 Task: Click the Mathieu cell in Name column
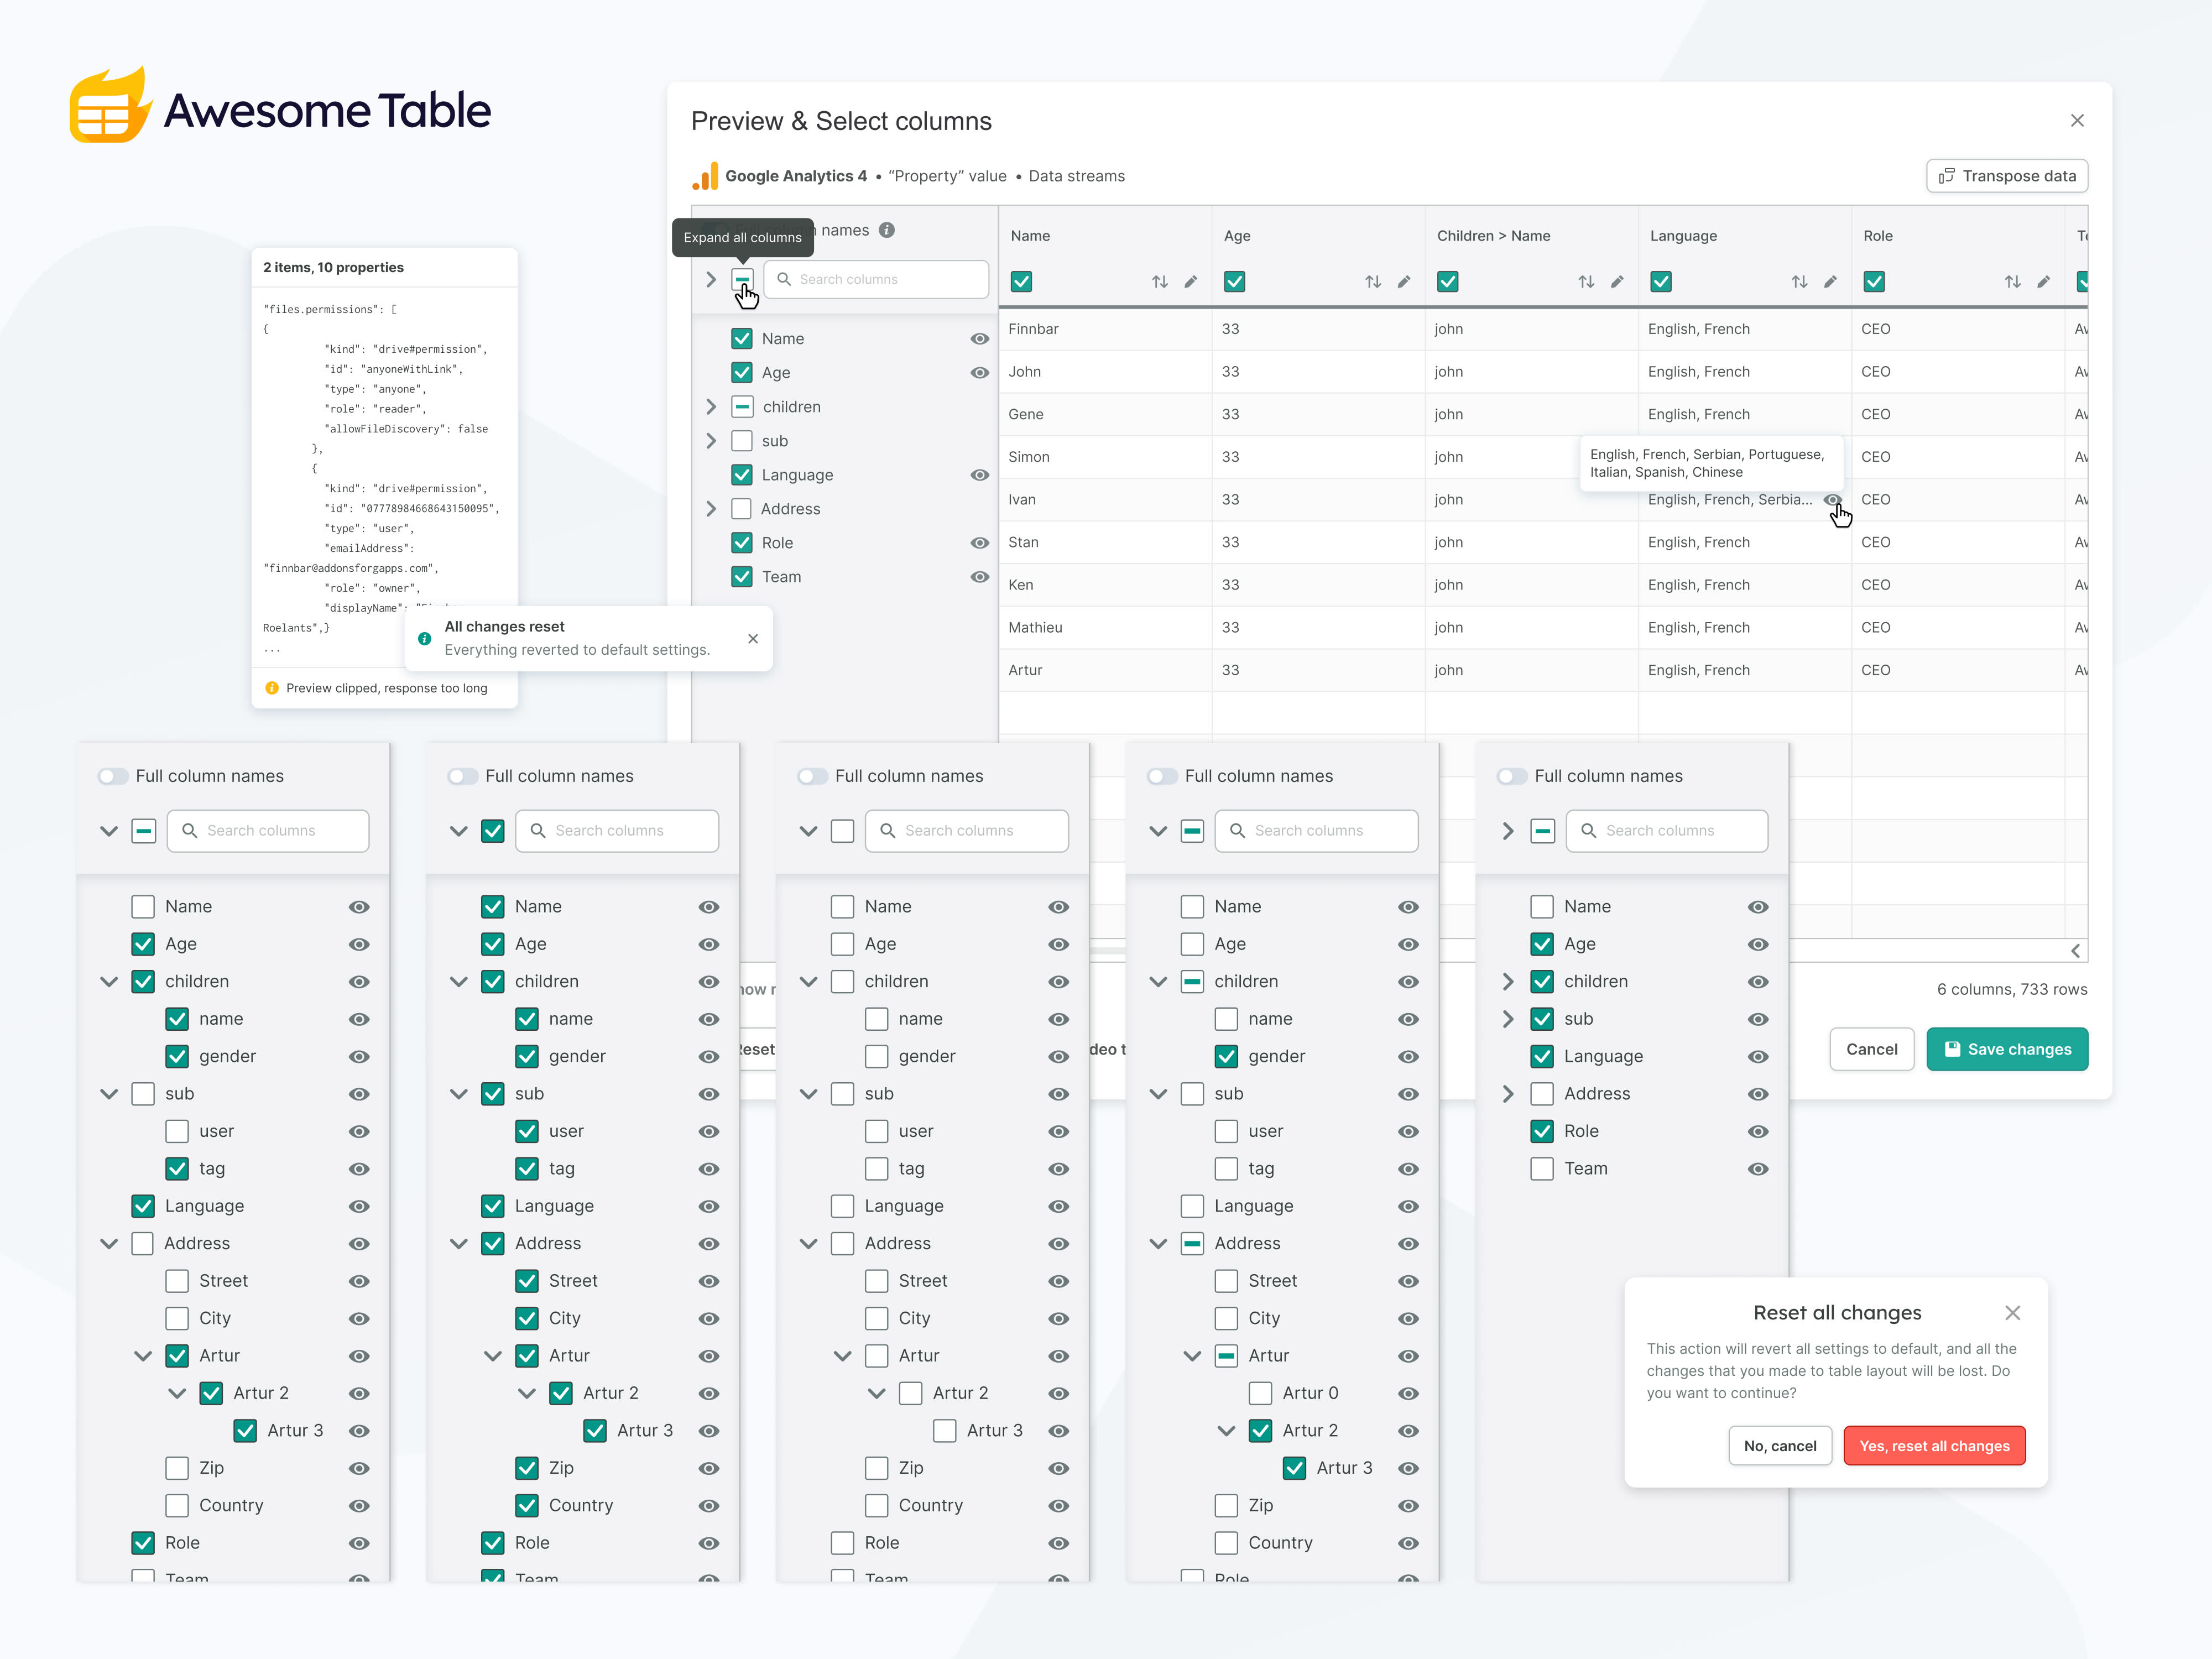coord(1105,627)
